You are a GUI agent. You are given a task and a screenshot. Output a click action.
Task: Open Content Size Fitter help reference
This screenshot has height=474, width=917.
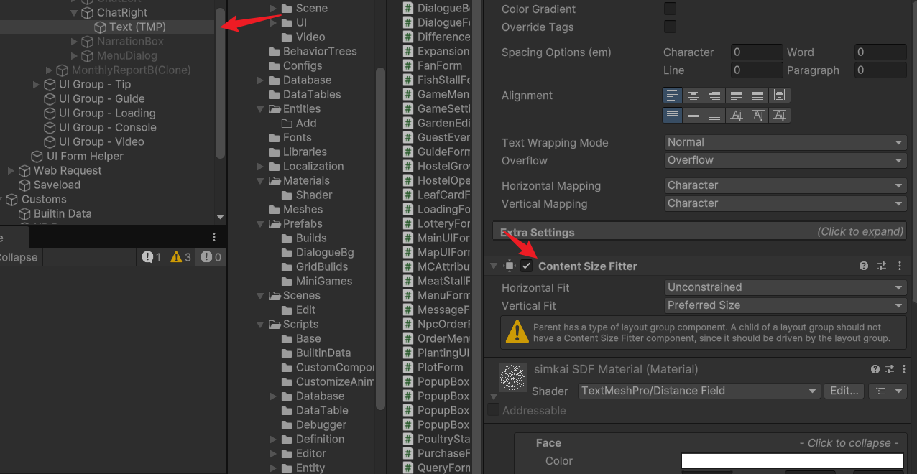(864, 266)
